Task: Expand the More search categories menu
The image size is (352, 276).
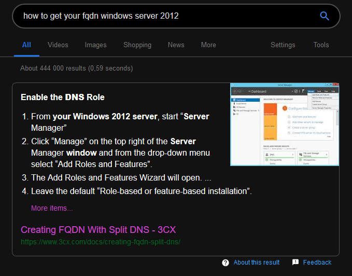Action: (x=208, y=45)
